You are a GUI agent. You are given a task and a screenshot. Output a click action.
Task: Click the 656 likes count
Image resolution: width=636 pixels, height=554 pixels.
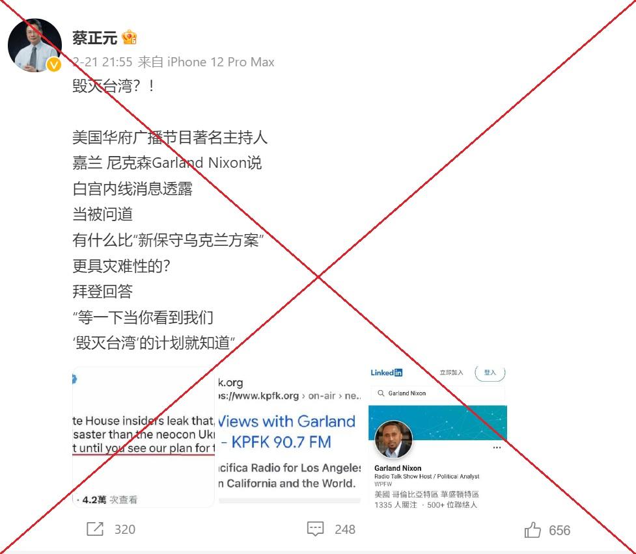pyautogui.click(x=559, y=530)
